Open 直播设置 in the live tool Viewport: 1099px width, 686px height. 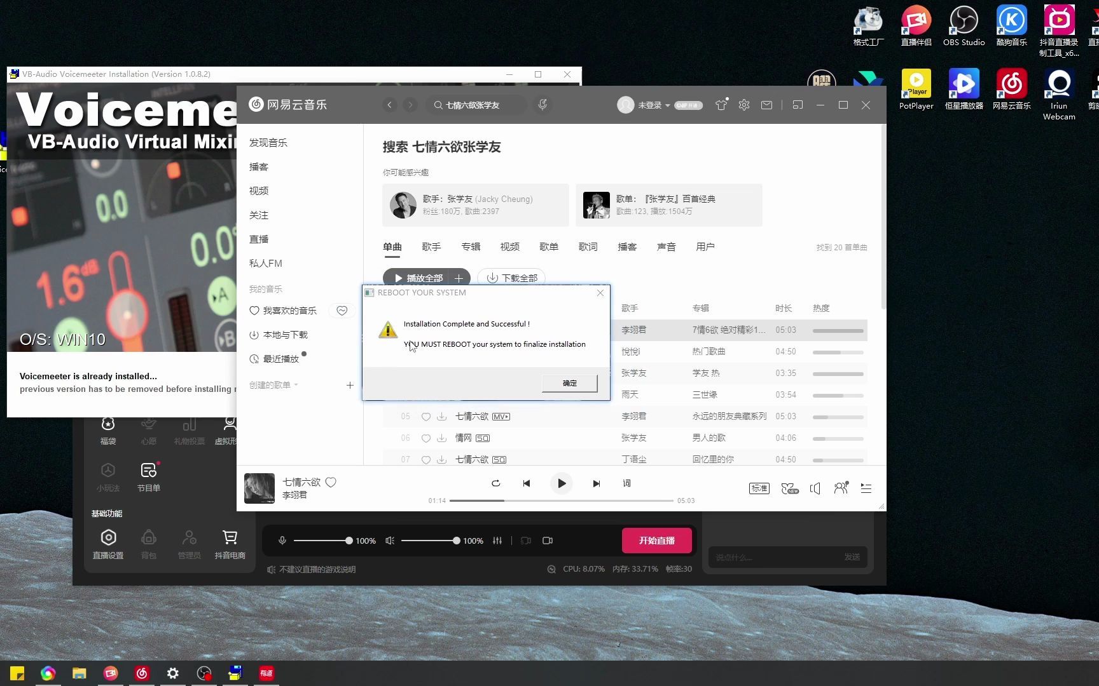click(108, 544)
